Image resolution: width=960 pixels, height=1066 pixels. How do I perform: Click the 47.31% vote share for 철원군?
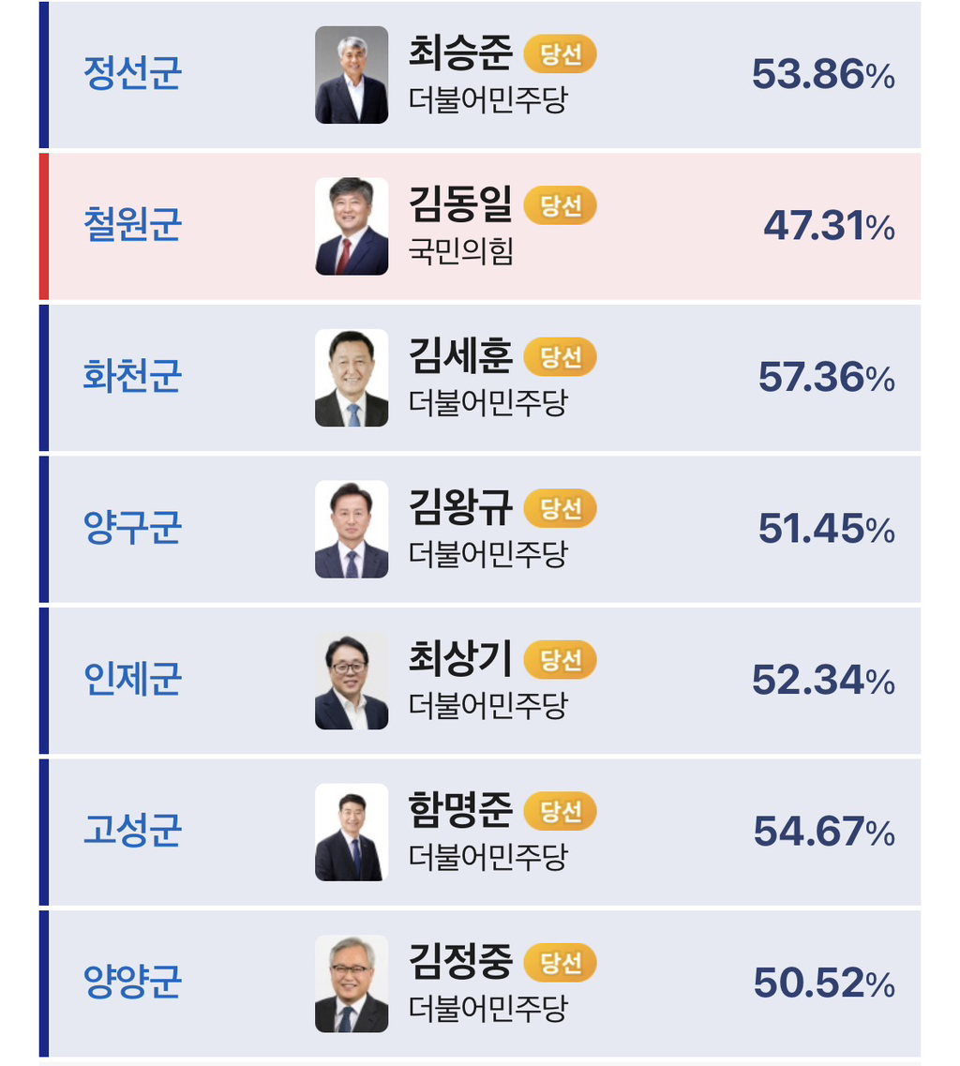829,226
